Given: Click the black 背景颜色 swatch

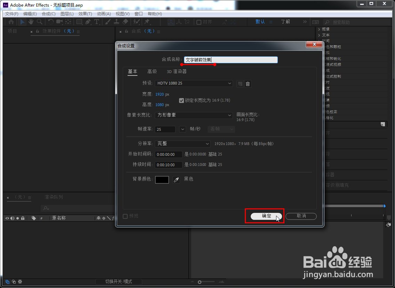Looking at the screenshot, I should (162, 179).
